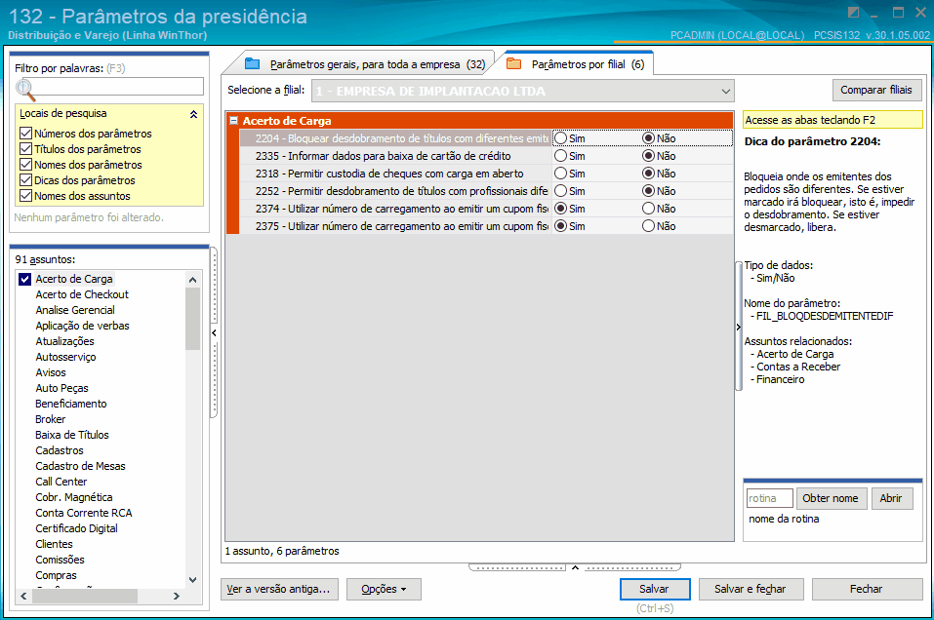This screenshot has width=934, height=620.
Task: Select Cadastro de Mesas subject
Action: coord(80,466)
